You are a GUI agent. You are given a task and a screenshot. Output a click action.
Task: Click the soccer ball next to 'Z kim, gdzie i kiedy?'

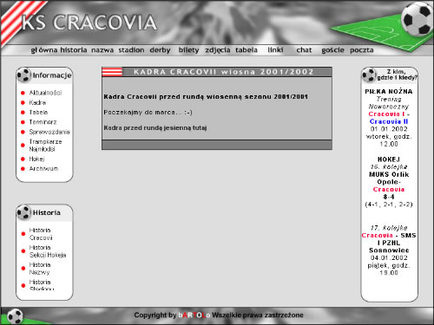click(369, 75)
